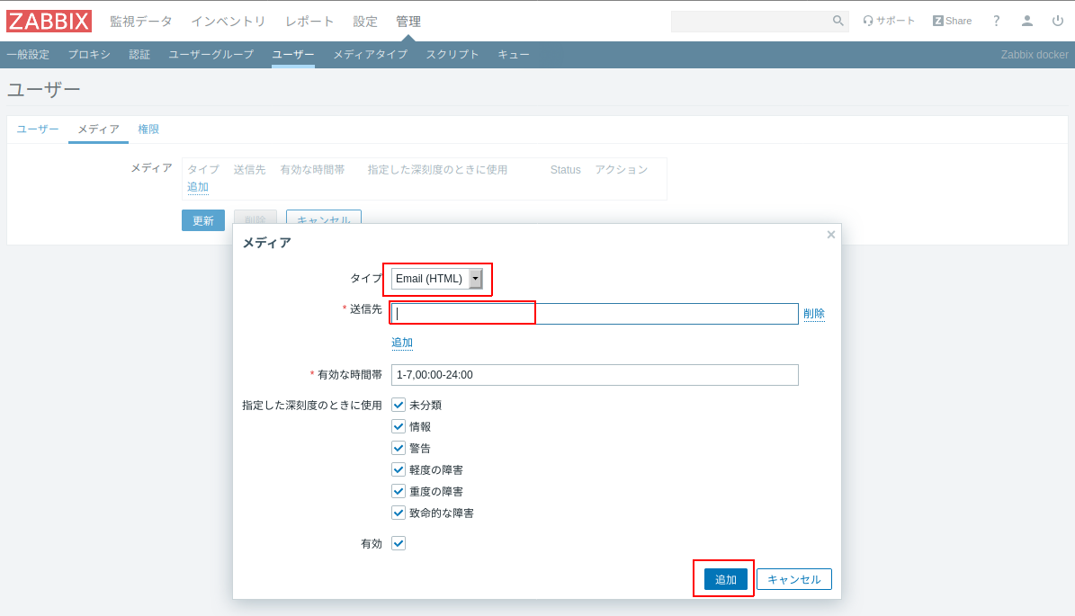Go to ユーザー submenu item
Screen dimensions: 1075x616
[x=293, y=55]
